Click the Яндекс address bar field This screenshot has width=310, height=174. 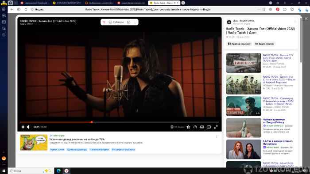tap(147, 9)
